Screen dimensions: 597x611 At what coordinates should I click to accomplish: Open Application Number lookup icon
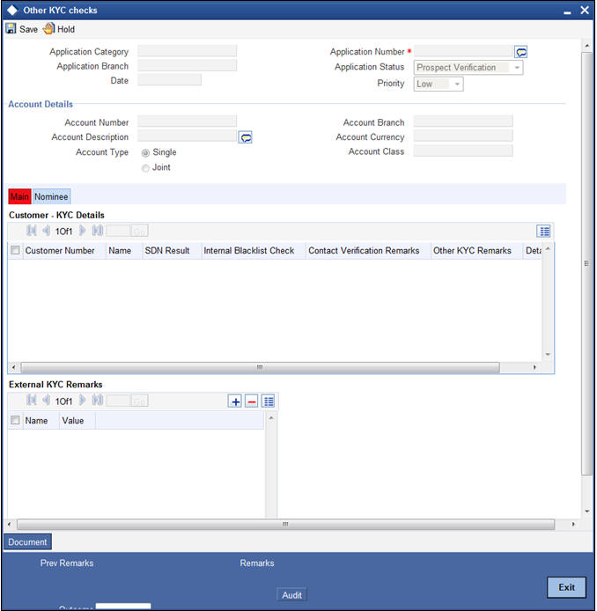(x=521, y=51)
